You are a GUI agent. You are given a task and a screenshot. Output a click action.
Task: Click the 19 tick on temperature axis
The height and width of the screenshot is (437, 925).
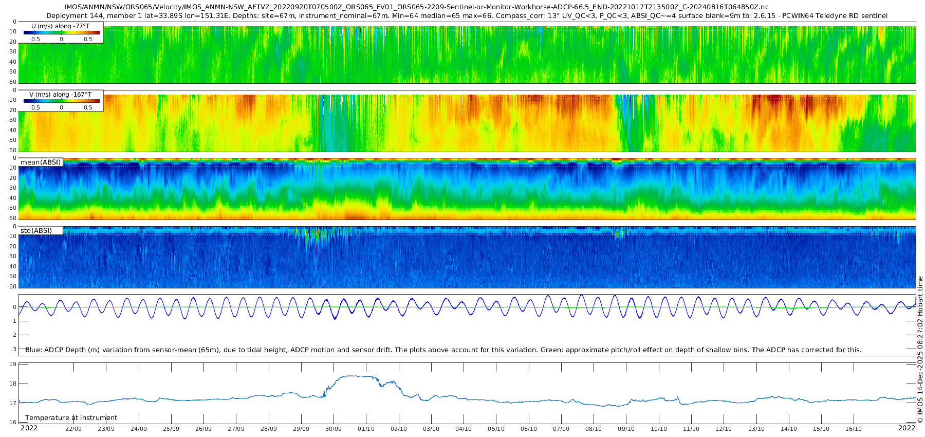[13, 364]
